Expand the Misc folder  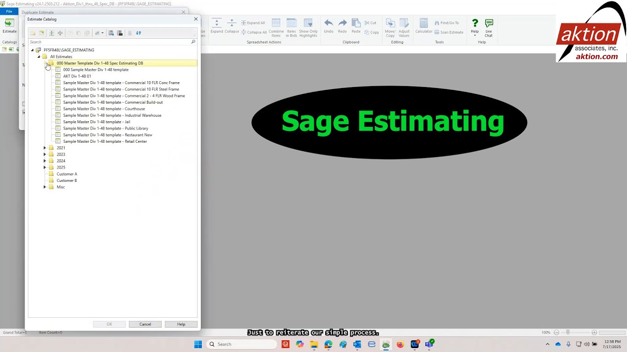click(45, 187)
